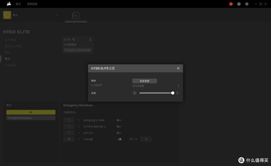
Task: Select 警告 alerts in the sidebar
Action: (x=8, y=59)
